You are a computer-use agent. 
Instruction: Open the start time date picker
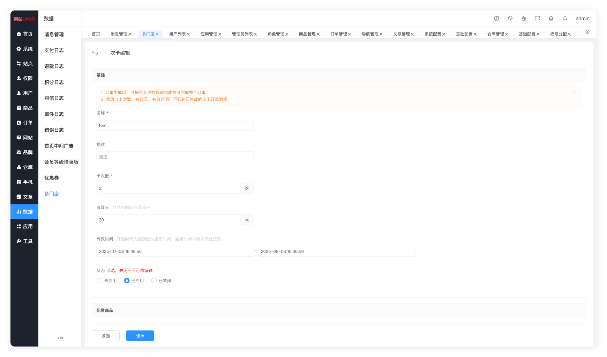pyautogui.click(x=174, y=252)
